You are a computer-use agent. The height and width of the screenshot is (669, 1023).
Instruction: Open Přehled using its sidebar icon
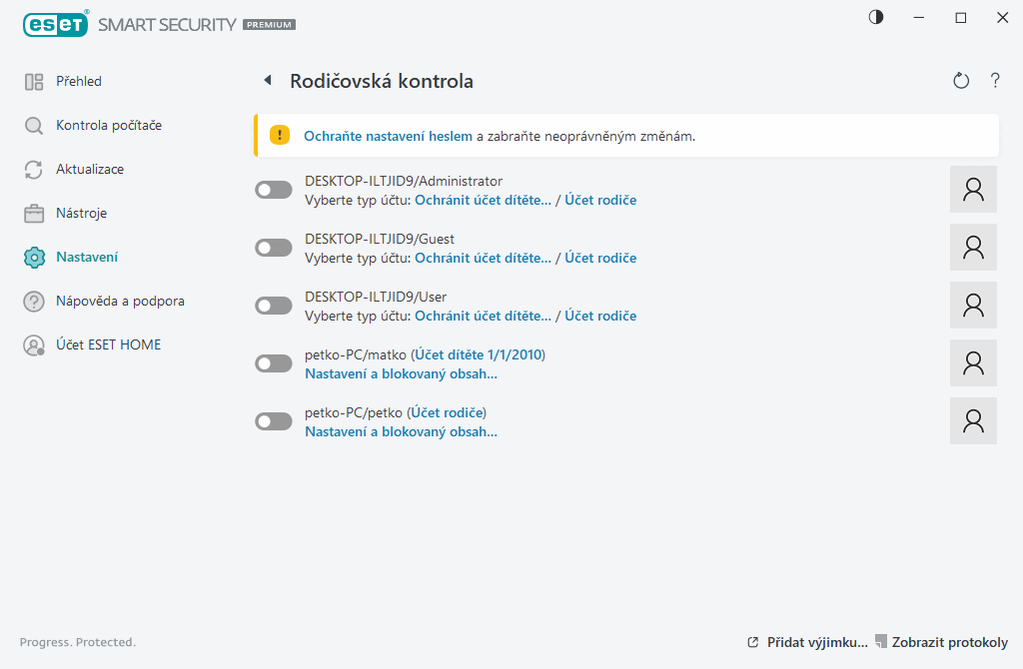click(33, 81)
